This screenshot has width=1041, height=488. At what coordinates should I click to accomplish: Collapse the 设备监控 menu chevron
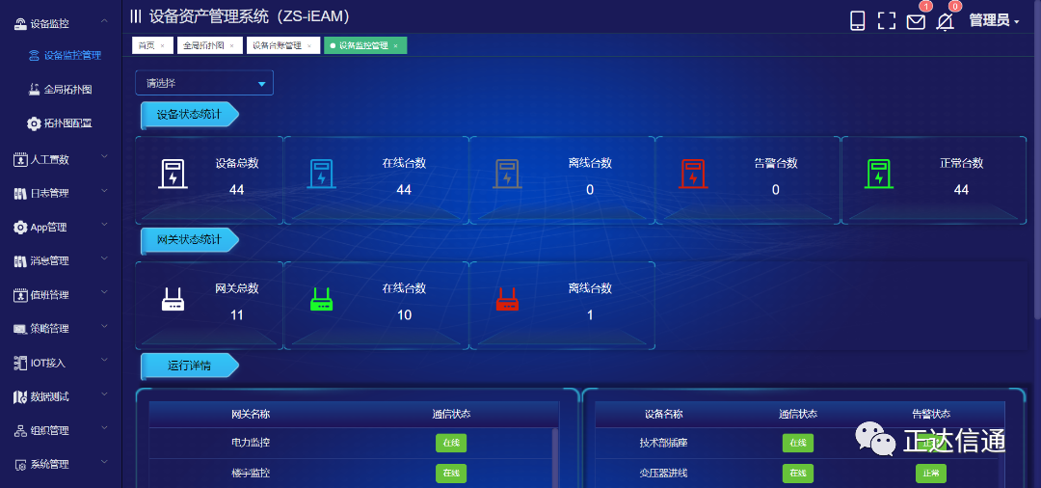click(104, 22)
